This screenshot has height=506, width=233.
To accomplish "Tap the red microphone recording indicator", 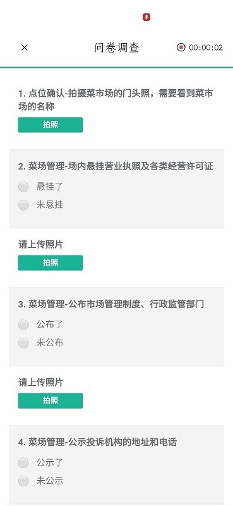I will pyautogui.click(x=146, y=17).
